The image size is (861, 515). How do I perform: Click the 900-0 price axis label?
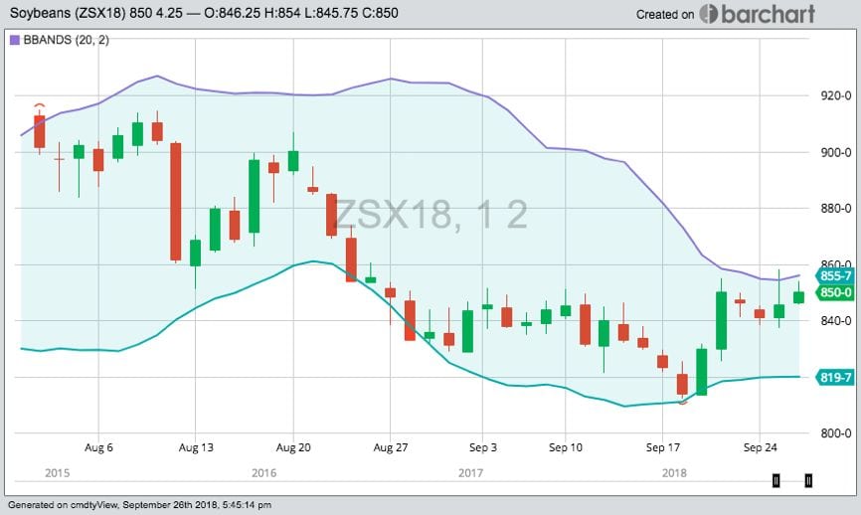pos(833,152)
